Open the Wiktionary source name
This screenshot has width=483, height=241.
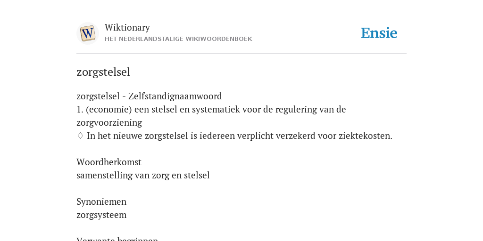tap(127, 27)
